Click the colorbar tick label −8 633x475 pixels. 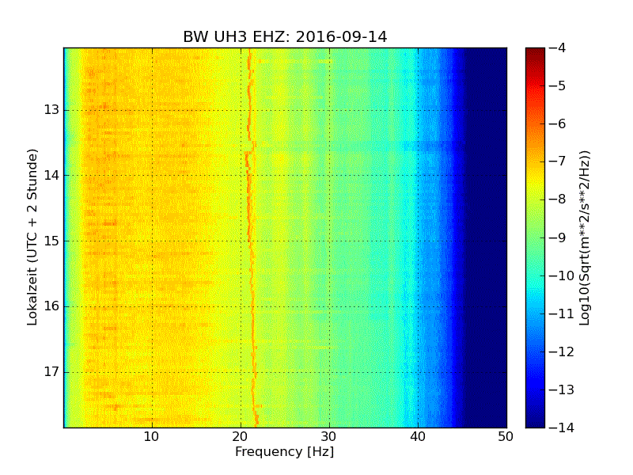click(x=558, y=199)
